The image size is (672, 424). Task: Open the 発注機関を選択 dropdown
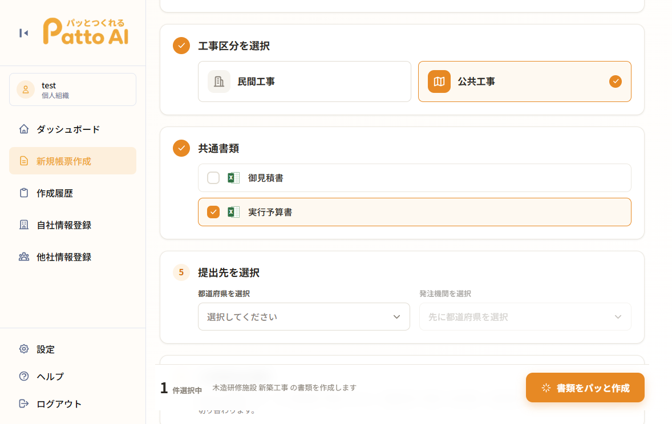[525, 316]
